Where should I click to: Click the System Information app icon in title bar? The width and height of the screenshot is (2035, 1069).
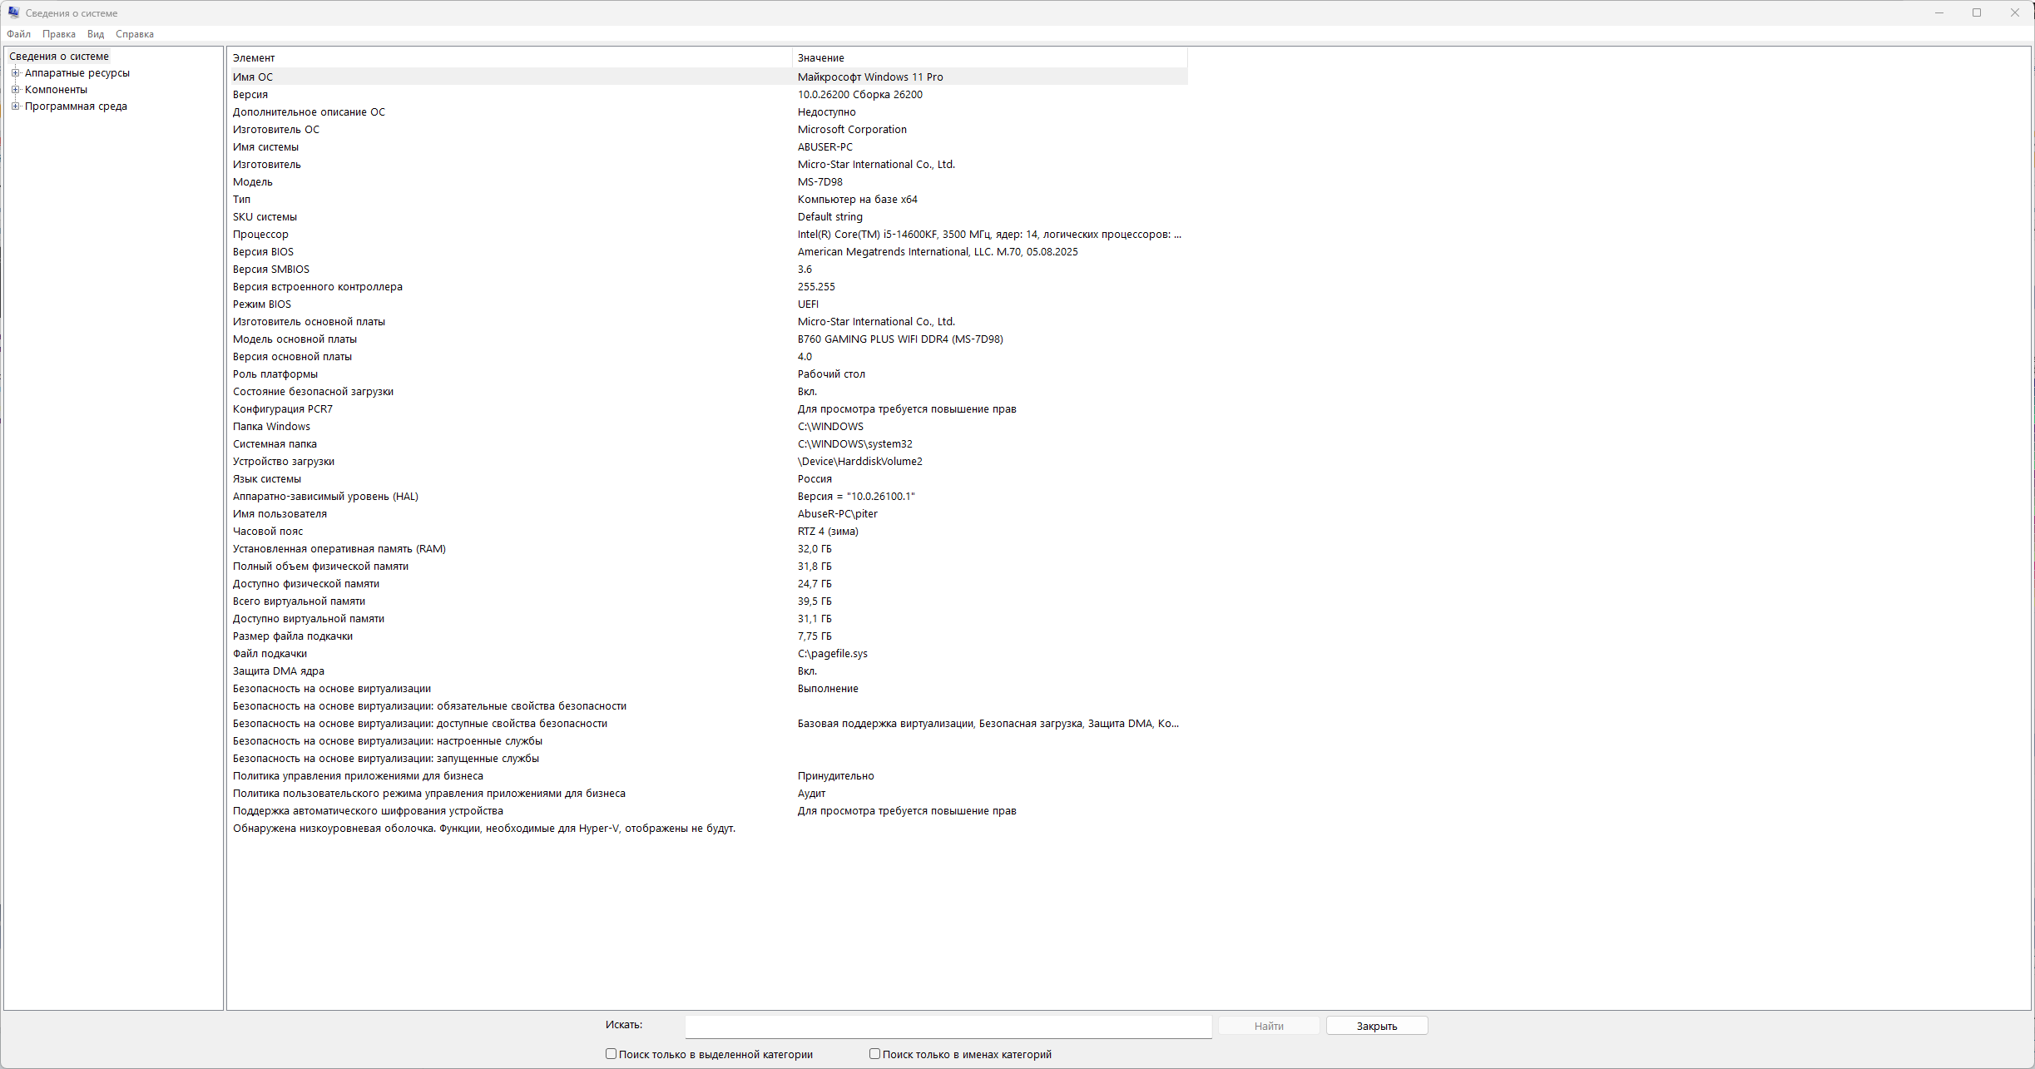tap(13, 12)
